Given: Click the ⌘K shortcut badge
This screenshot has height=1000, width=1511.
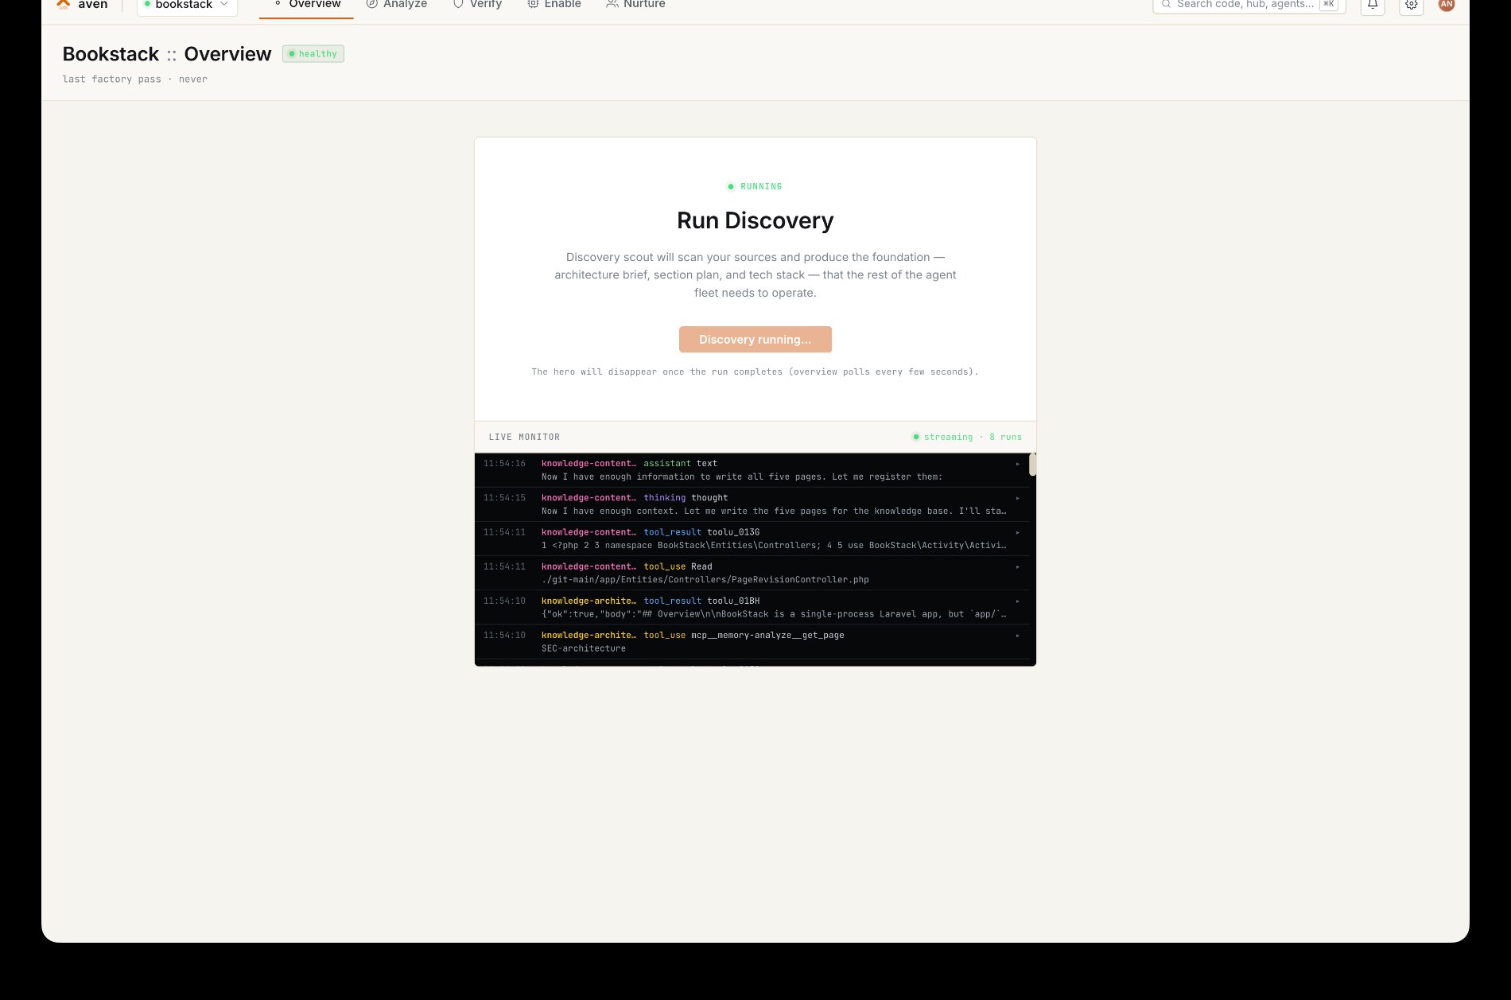Looking at the screenshot, I should click(1329, 4).
